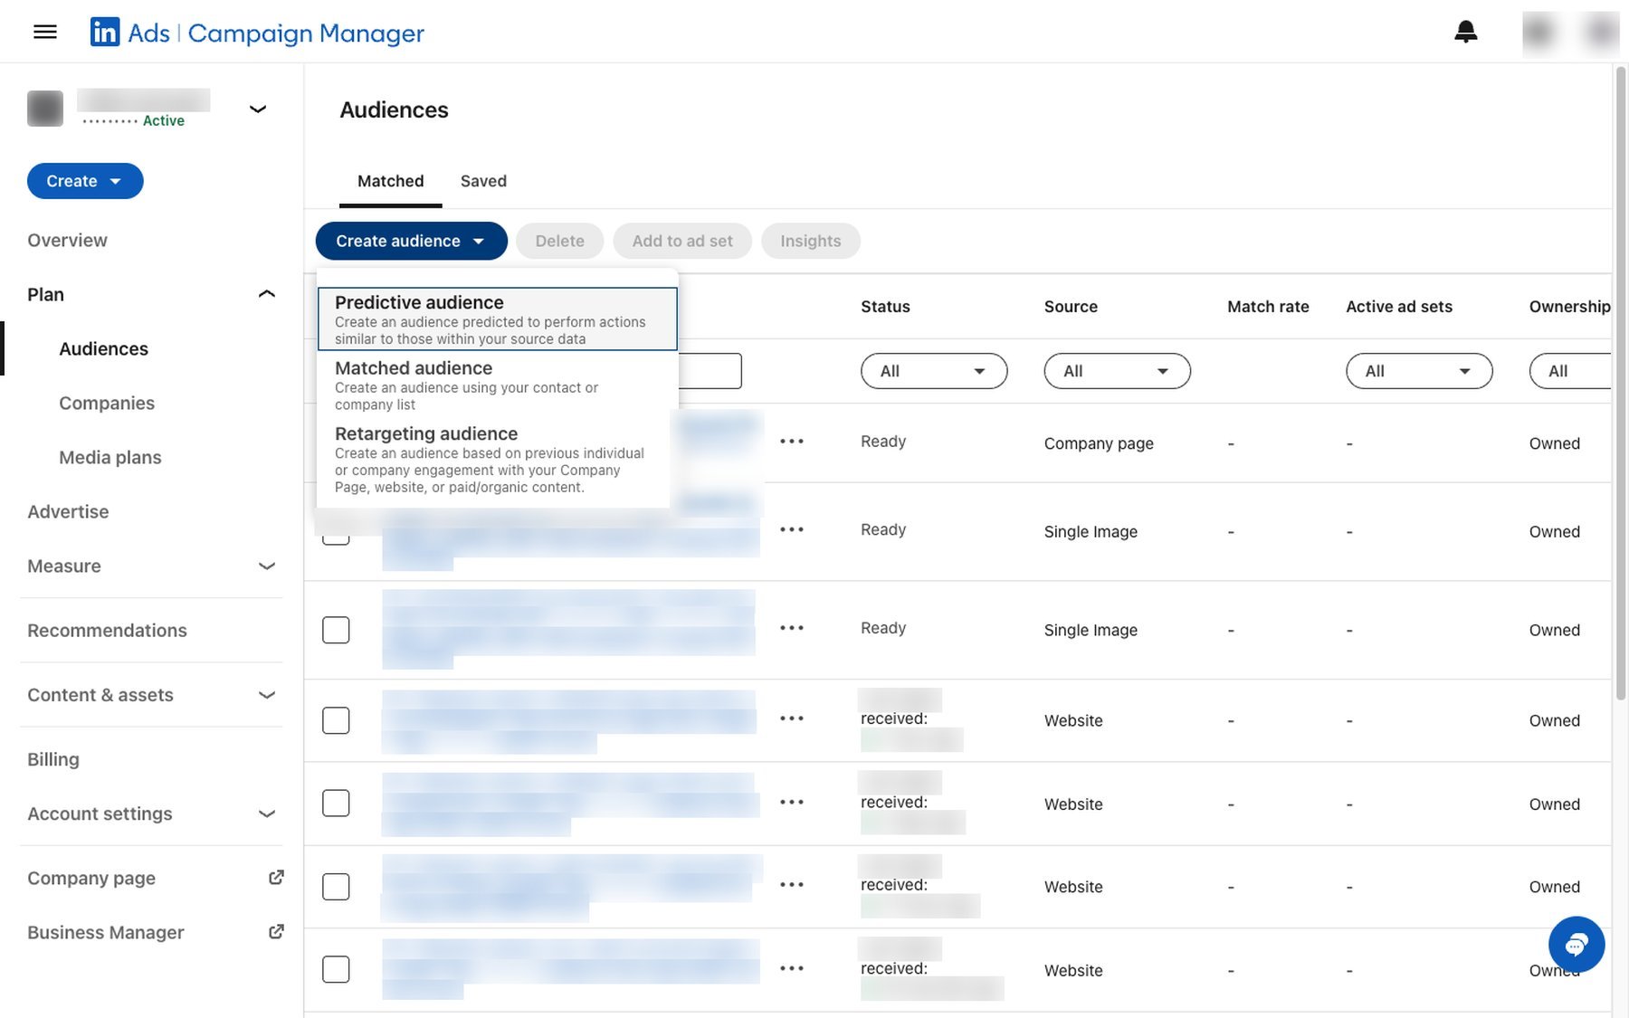This screenshot has height=1018, width=1629.
Task: Select checkbox for last Website row
Action: pos(336,969)
